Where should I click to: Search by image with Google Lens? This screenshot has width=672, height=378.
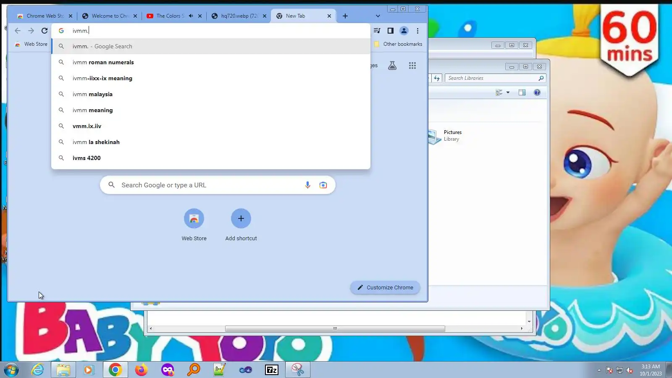pos(323,185)
